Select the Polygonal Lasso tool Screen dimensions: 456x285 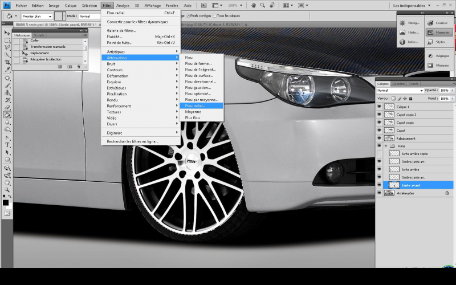[7, 47]
